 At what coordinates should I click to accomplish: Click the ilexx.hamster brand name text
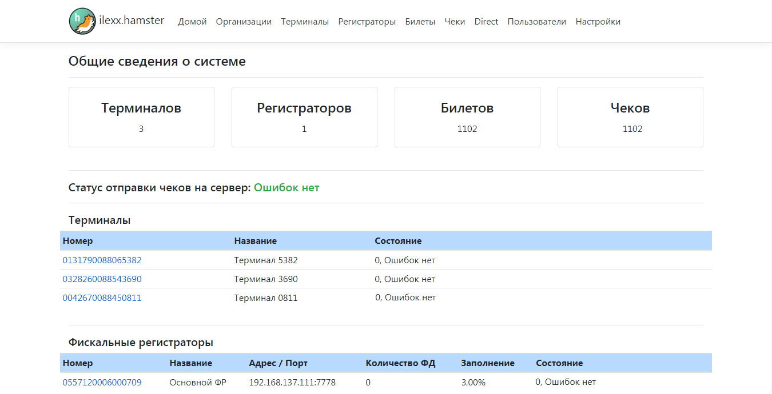pyautogui.click(x=132, y=21)
